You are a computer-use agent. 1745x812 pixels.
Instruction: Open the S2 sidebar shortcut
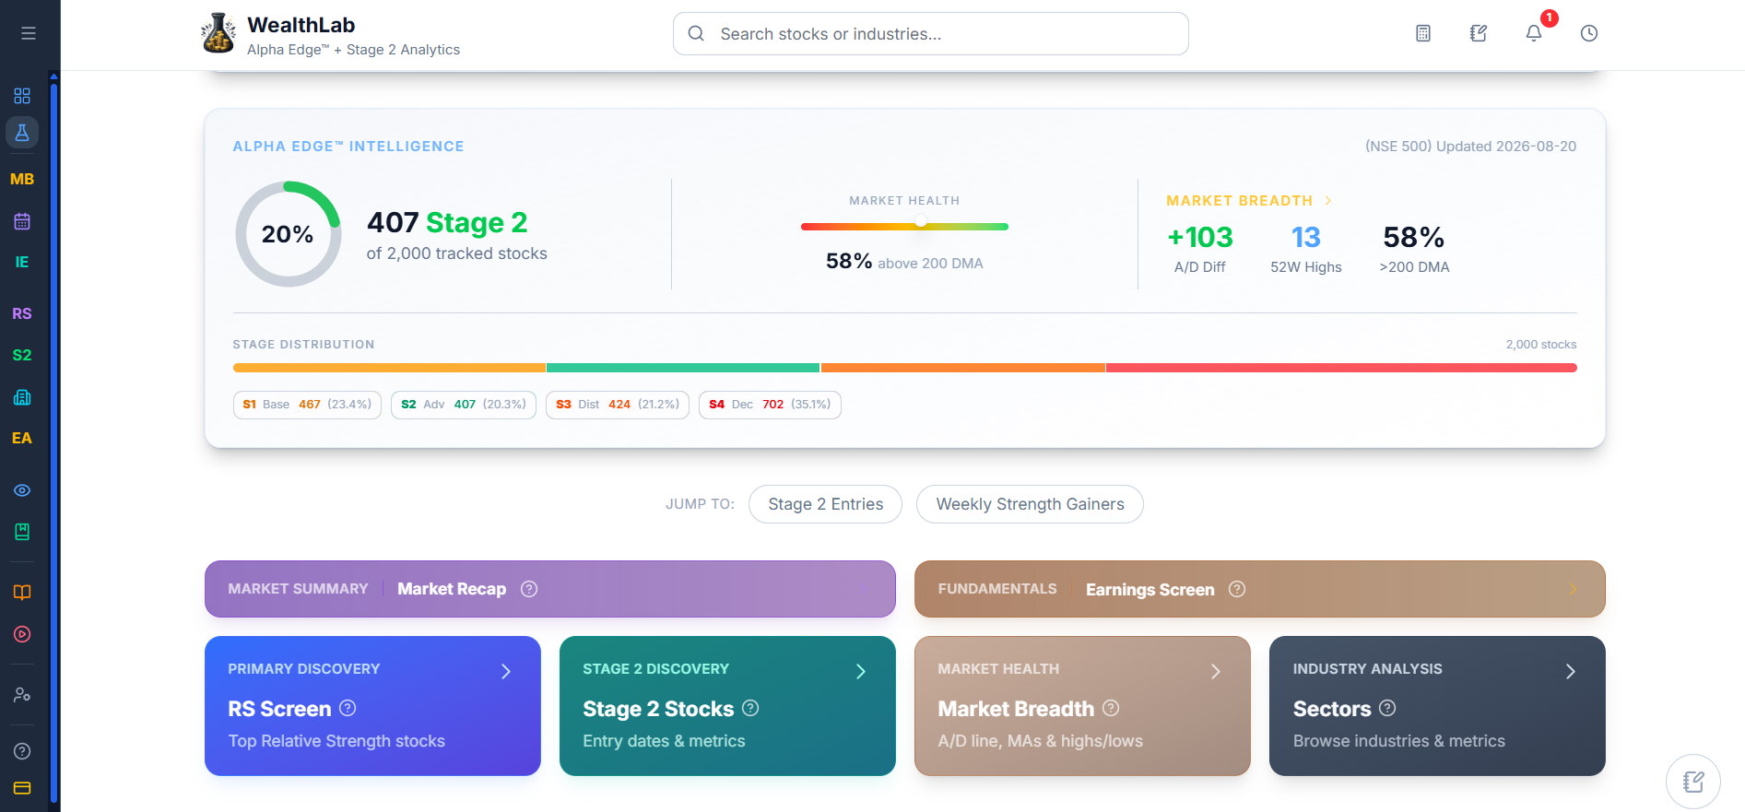pos(22,355)
